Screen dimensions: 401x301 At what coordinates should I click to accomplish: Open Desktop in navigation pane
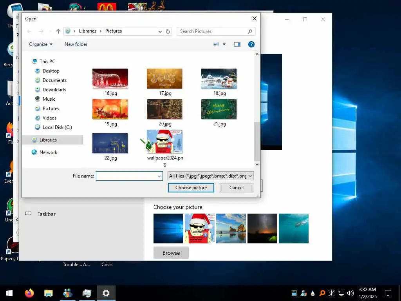(x=51, y=71)
